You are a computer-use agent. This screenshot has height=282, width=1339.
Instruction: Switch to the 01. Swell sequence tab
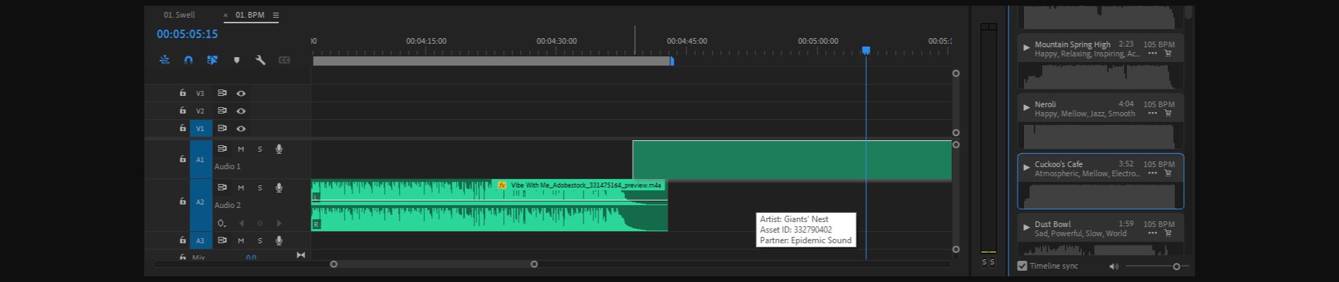click(x=180, y=15)
